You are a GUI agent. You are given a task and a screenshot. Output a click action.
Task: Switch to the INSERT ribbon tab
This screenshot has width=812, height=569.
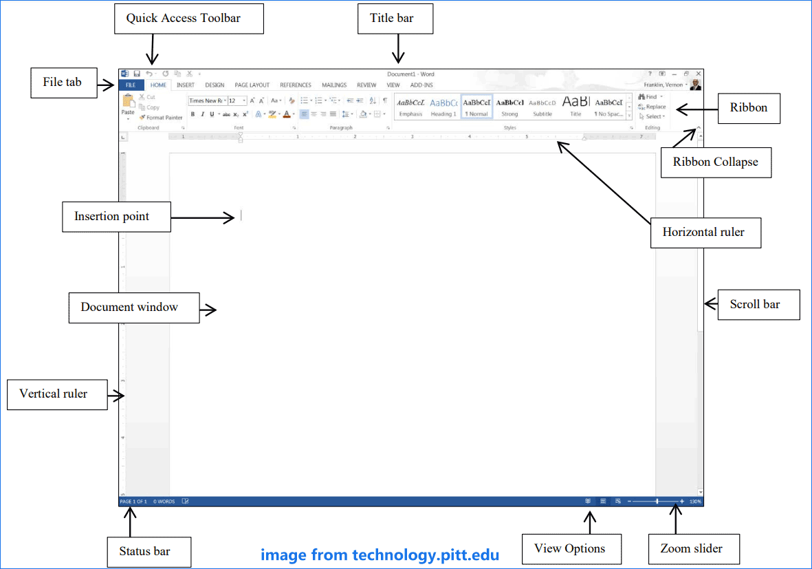(x=185, y=85)
